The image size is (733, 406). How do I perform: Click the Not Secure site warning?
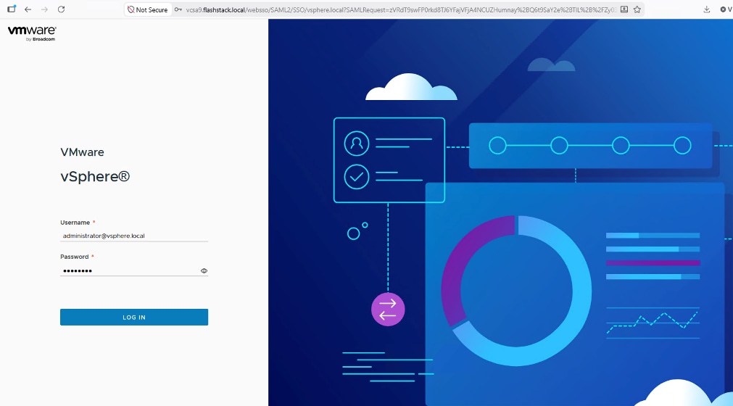(148, 9)
